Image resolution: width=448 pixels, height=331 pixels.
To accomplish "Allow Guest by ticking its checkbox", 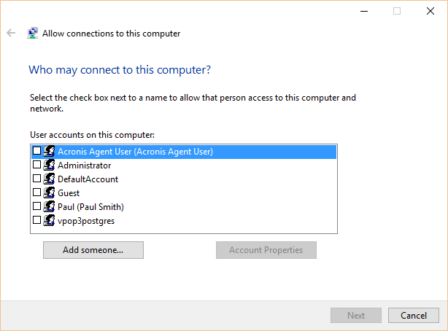I will coord(37,192).
